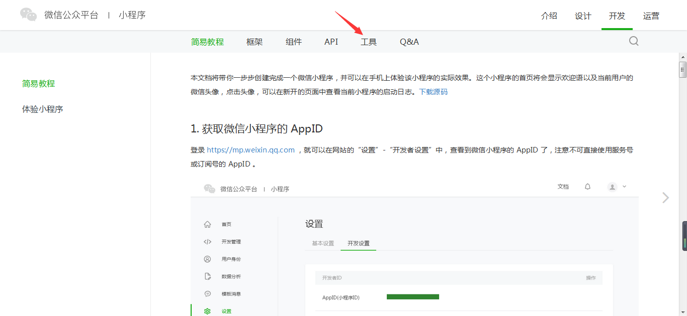Click the 首页 menu label
The width and height of the screenshot is (687, 316).
tap(226, 225)
